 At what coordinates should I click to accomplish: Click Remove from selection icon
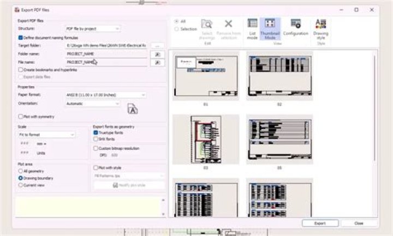point(228,29)
